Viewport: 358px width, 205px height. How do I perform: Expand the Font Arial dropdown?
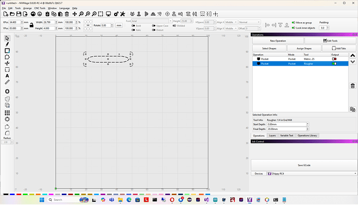(152, 21)
